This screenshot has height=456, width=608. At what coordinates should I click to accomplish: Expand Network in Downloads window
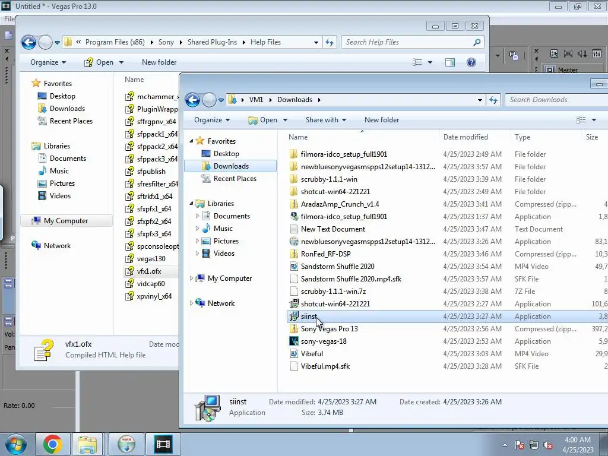(191, 303)
